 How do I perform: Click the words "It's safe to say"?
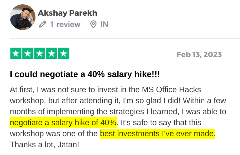(141, 122)
